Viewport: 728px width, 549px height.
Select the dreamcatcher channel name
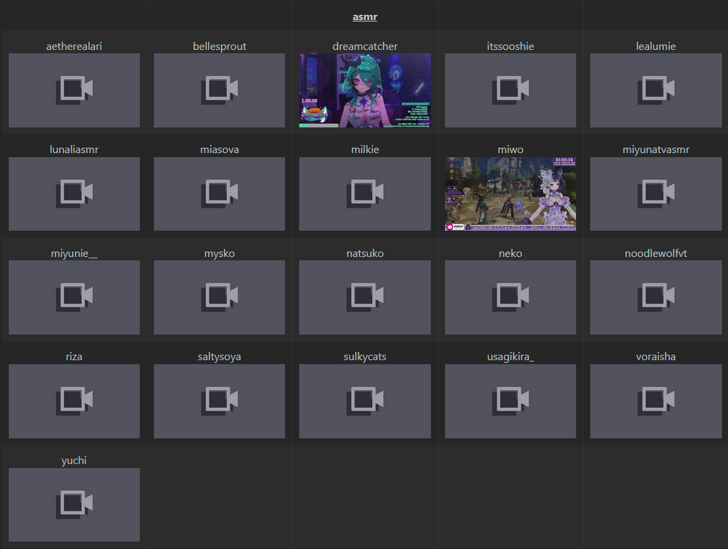click(365, 47)
